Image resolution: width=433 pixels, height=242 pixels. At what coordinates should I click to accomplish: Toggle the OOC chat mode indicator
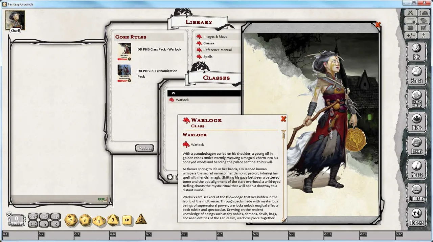(102, 199)
